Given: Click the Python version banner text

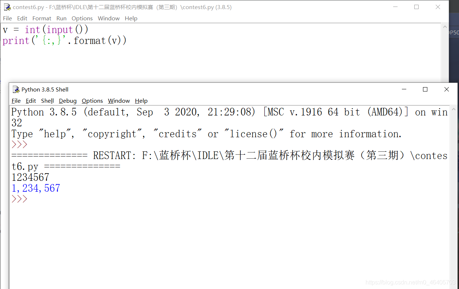Looking at the screenshot, I should (229, 117).
